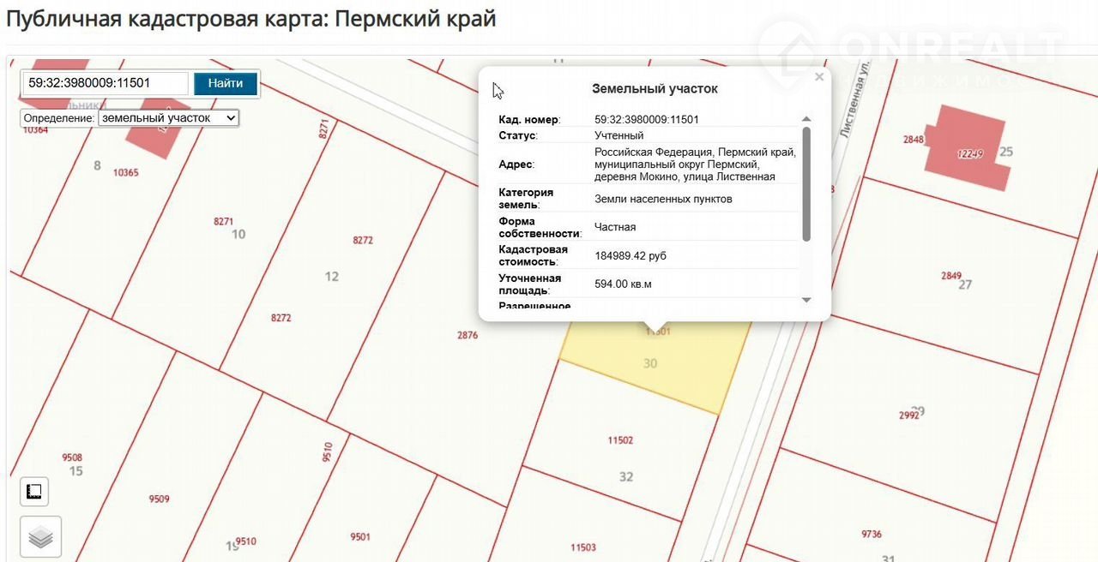Click the cadastral number value in popup

click(646, 120)
